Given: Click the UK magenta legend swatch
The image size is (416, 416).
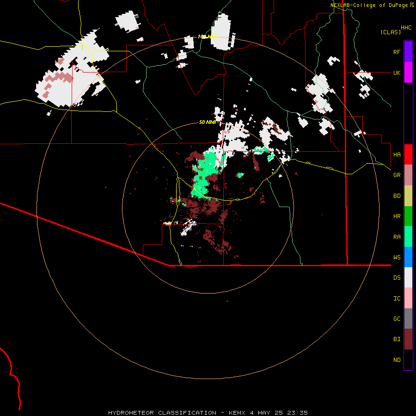Looking at the screenshot, I should coord(408,73).
